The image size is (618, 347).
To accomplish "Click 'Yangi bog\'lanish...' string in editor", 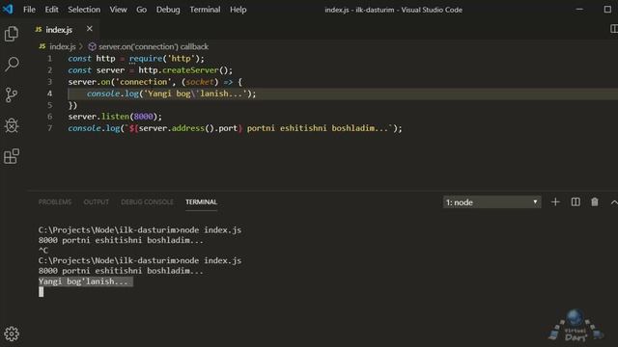I will [195, 93].
